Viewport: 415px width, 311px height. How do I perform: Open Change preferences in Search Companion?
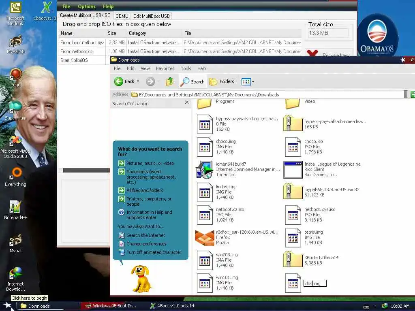click(x=146, y=243)
